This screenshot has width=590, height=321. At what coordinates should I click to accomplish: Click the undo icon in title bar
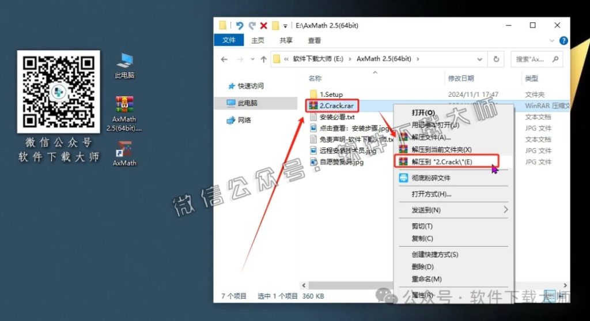tap(239, 25)
